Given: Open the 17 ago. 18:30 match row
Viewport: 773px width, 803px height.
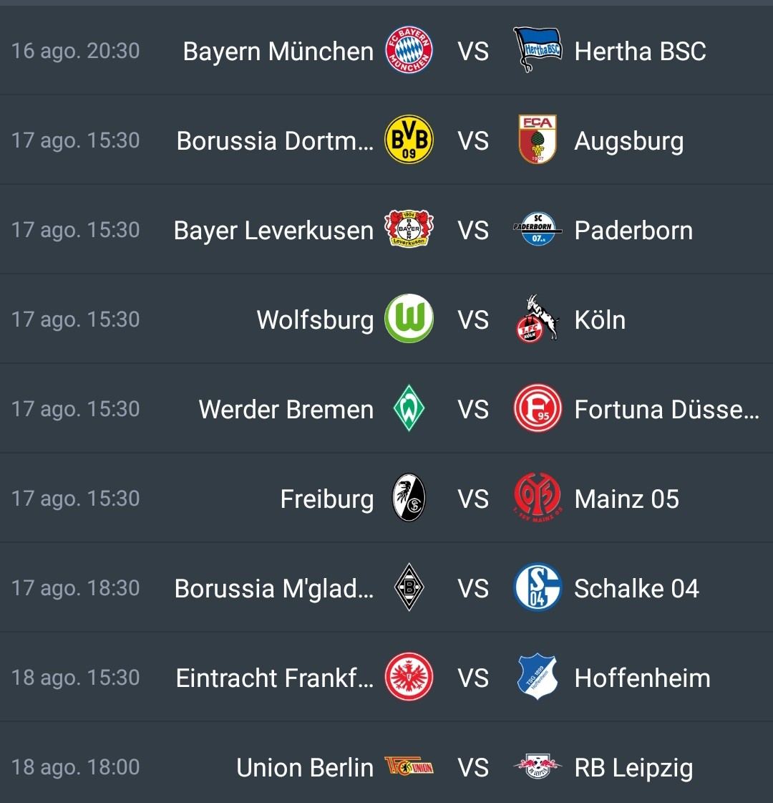Looking at the screenshot, I should click(386, 587).
